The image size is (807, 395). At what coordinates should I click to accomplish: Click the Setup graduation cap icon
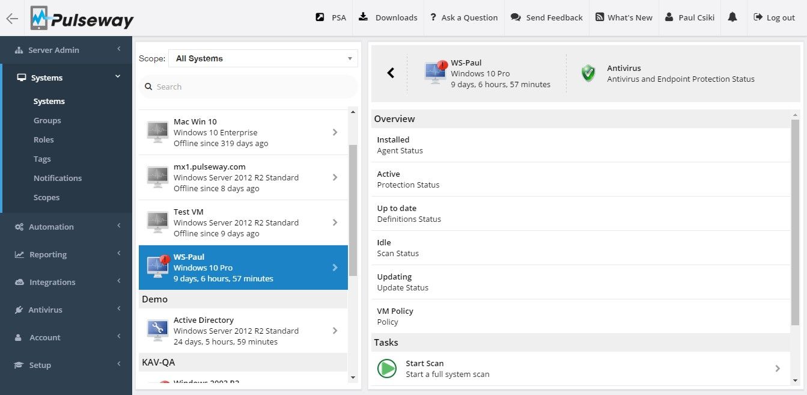[19, 365]
